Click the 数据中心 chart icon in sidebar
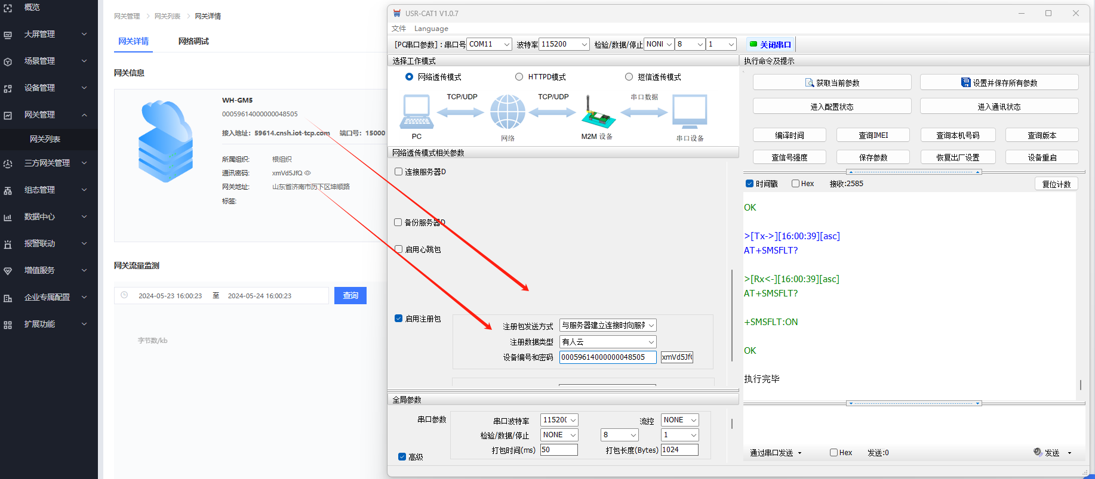1095x479 pixels. click(8, 217)
